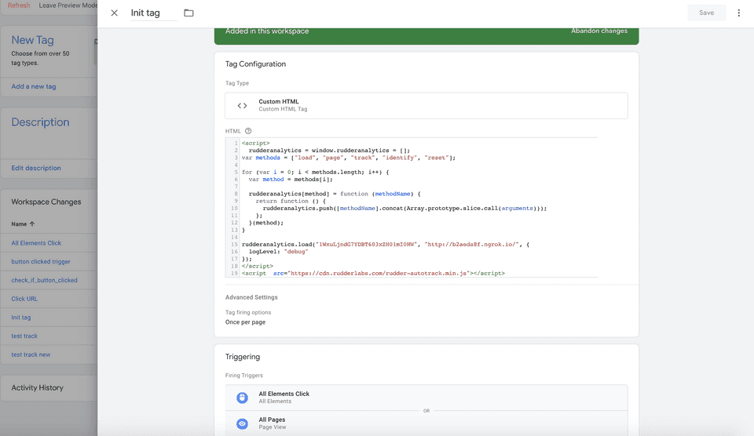Viewport: 754px width, 436px height.
Task: Click the Custom HTML code brackets icon
Action: [x=242, y=105]
